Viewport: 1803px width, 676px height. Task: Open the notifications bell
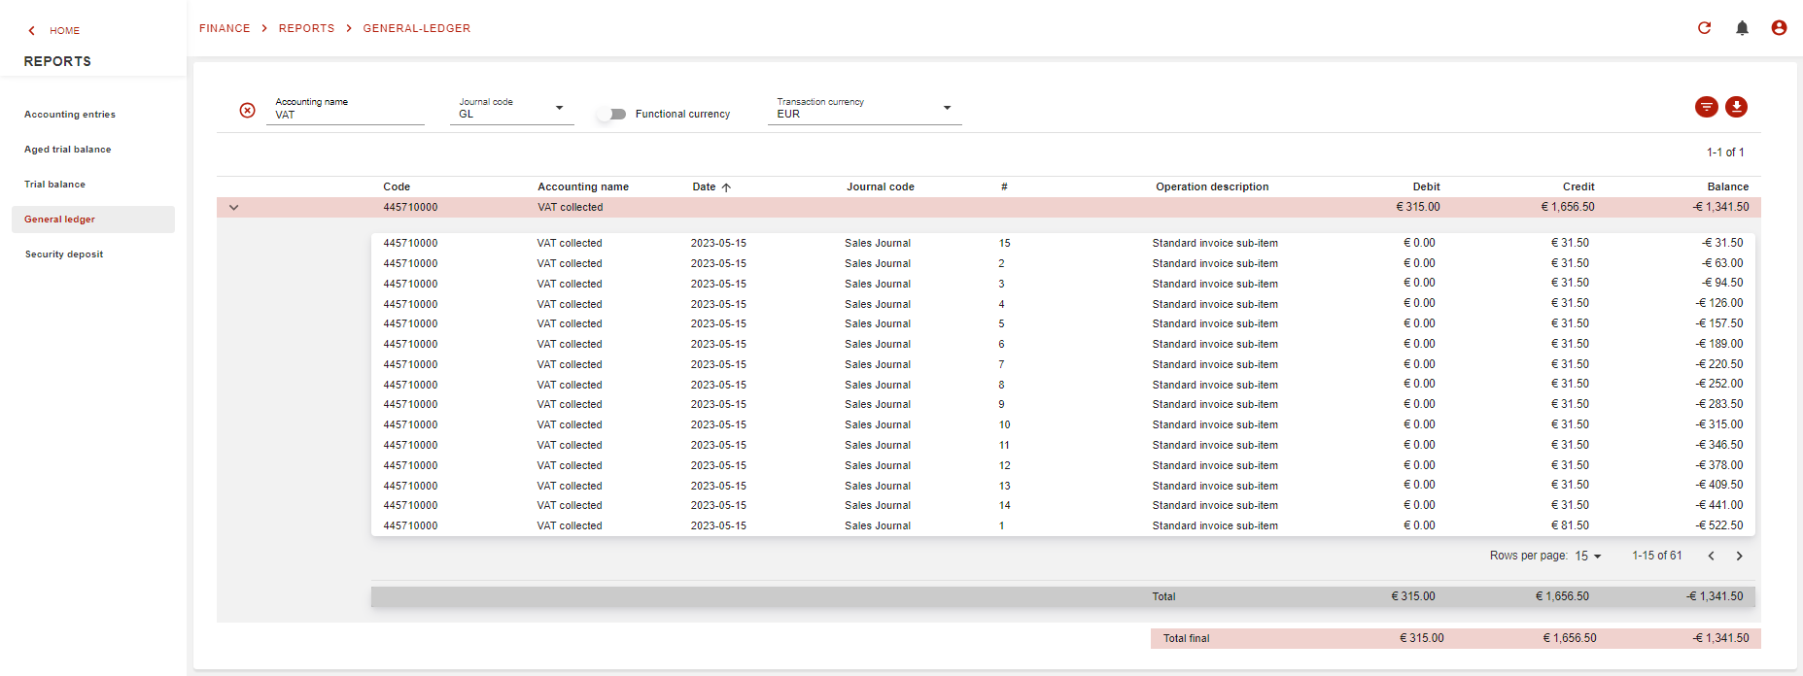click(1742, 28)
